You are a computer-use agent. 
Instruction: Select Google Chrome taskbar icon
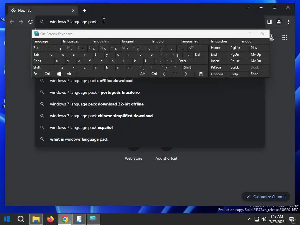pos(65,219)
